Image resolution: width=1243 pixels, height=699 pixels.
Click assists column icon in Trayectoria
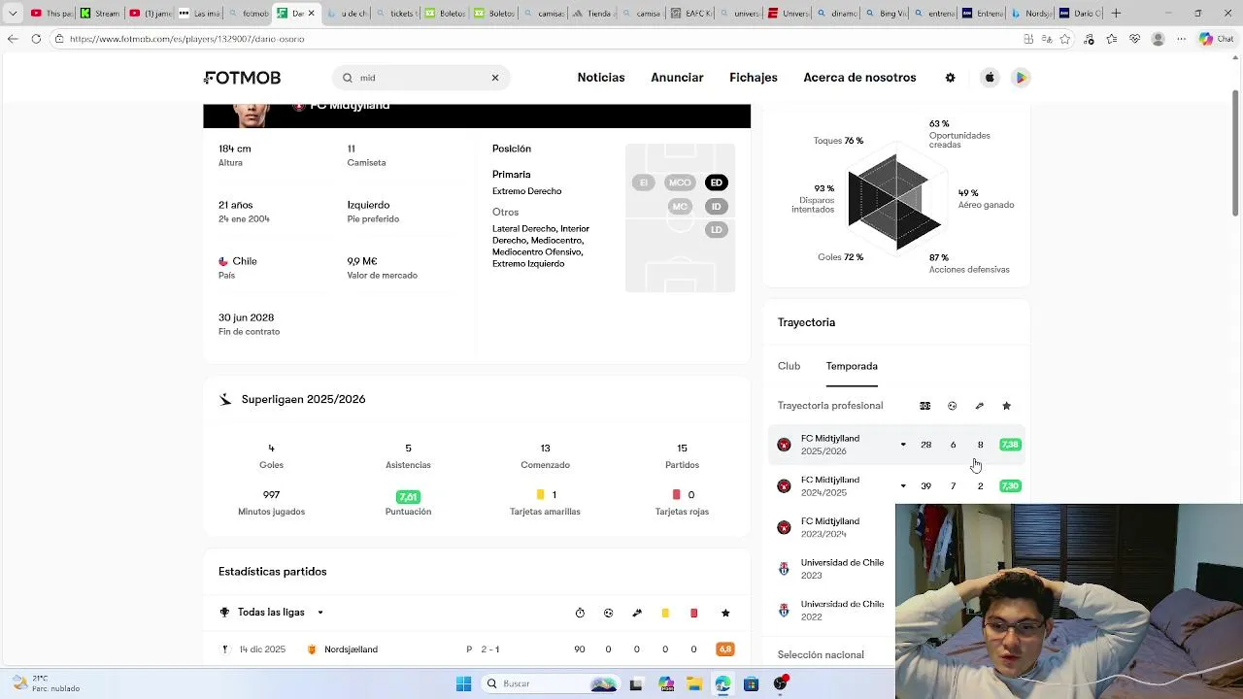[980, 406]
